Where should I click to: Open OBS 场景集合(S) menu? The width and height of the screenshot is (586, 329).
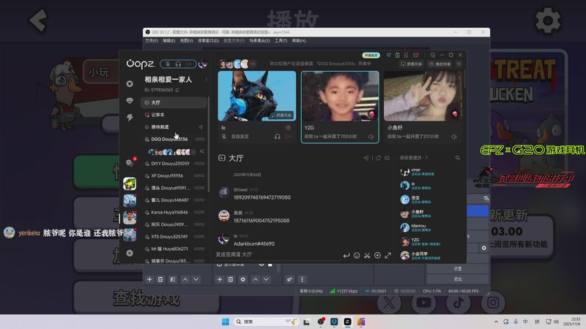pos(259,41)
